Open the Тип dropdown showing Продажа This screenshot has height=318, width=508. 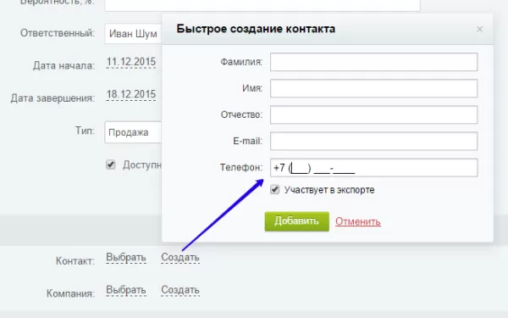pyautogui.click(x=133, y=132)
